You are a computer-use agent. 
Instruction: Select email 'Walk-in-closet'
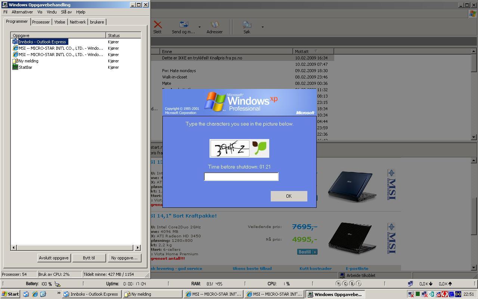(x=175, y=77)
